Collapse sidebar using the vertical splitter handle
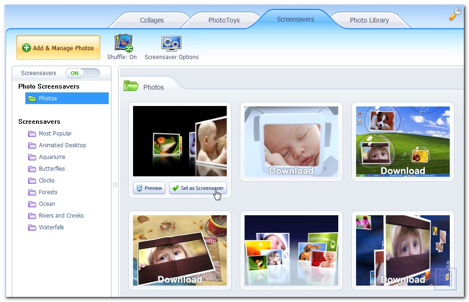 click(x=115, y=185)
